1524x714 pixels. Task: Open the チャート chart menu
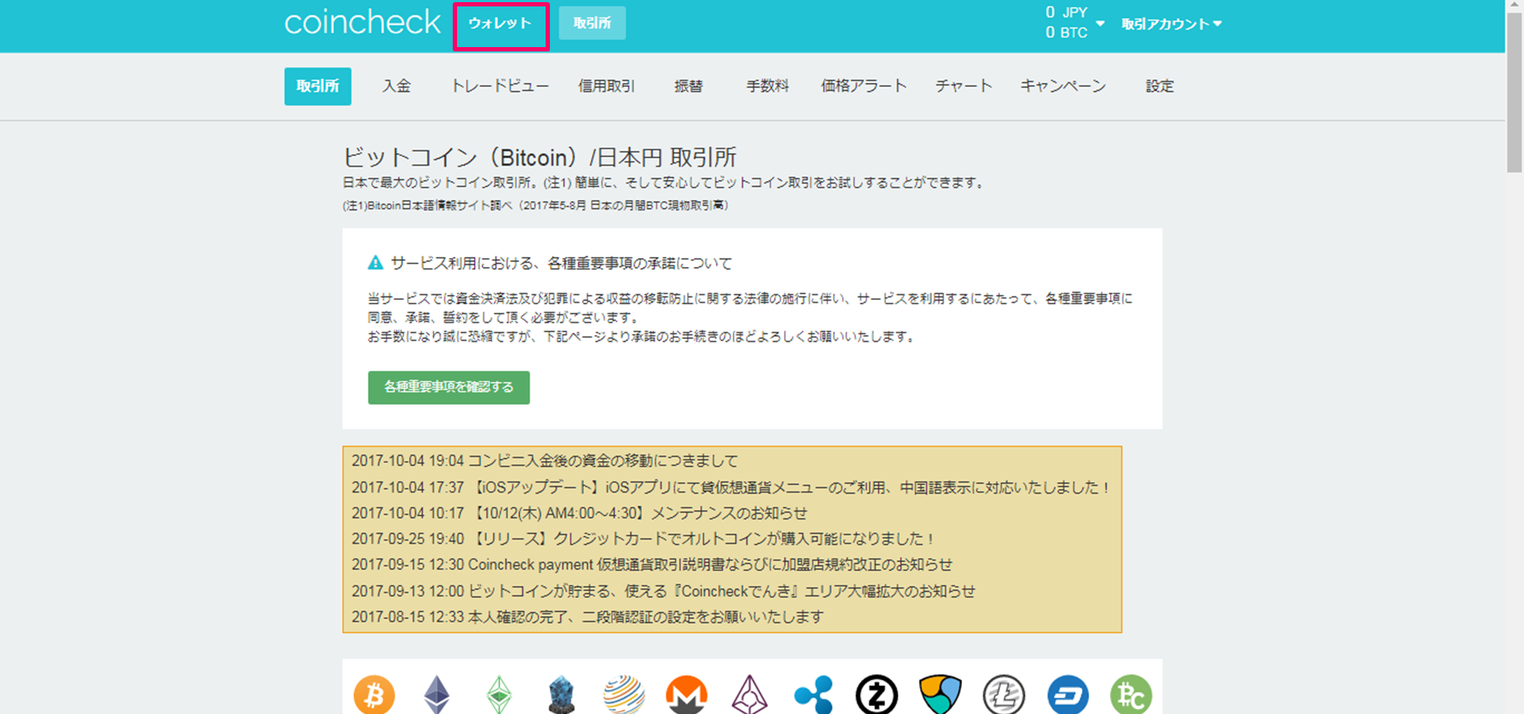click(963, 86)
